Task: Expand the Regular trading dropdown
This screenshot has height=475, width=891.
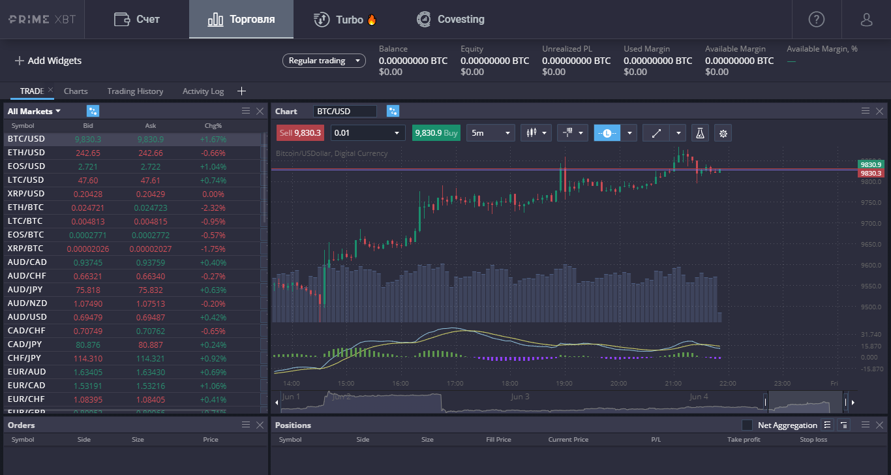Action: tap(324, 61)
